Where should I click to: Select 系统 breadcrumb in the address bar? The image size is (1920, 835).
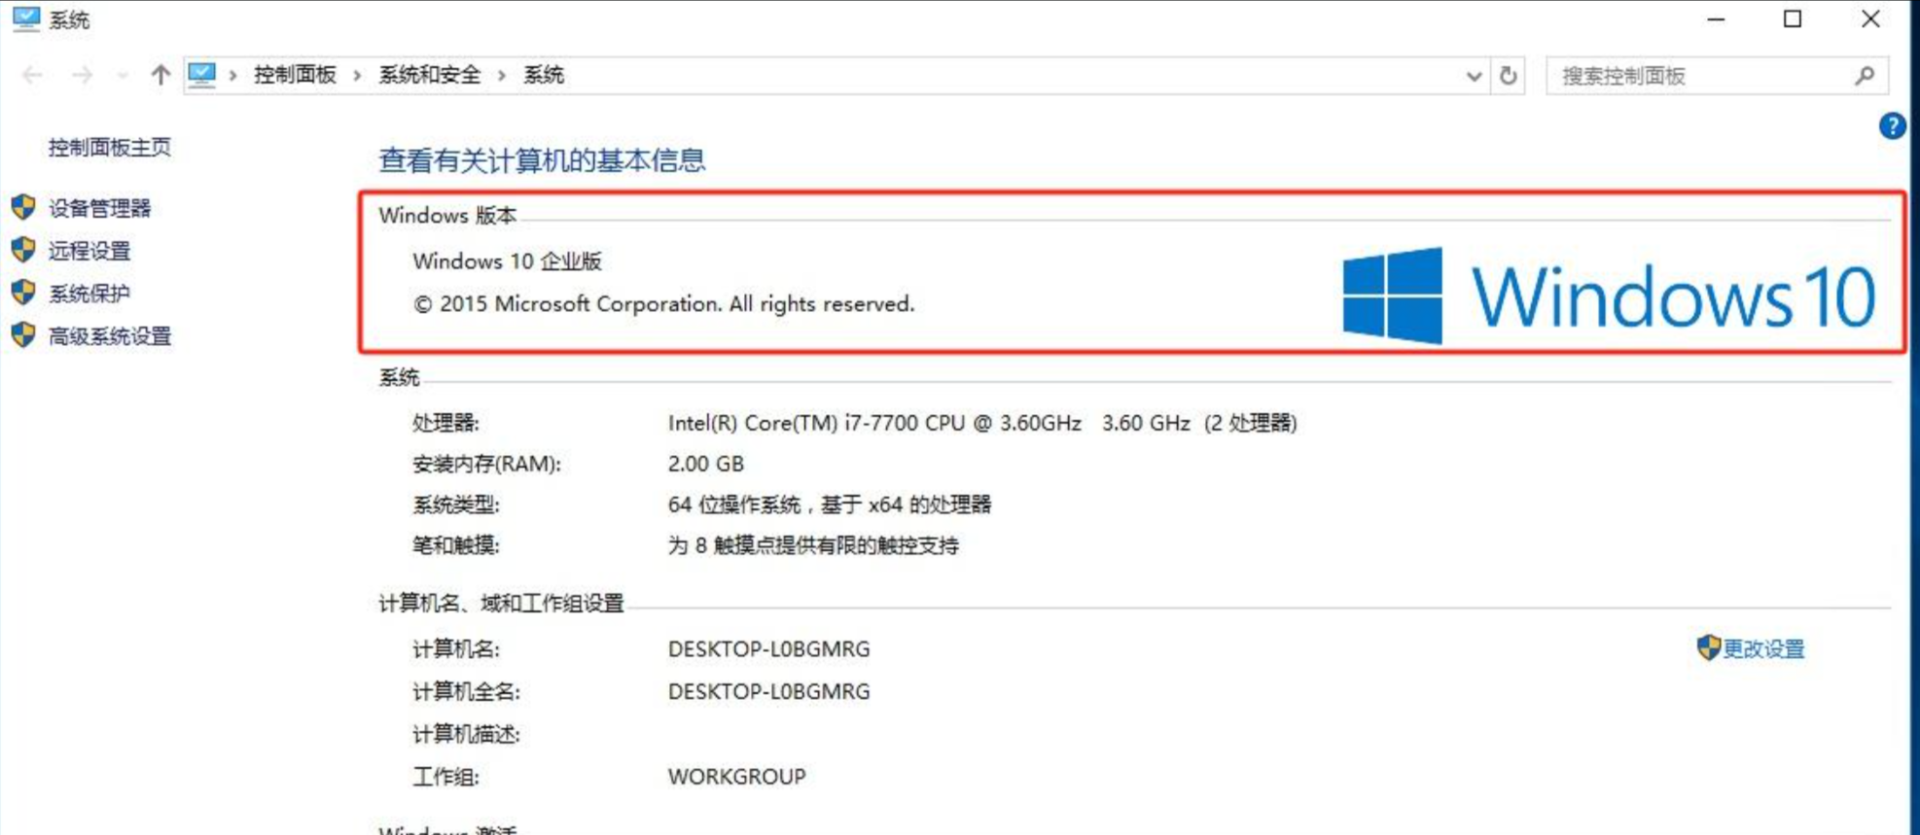[544, 75]
